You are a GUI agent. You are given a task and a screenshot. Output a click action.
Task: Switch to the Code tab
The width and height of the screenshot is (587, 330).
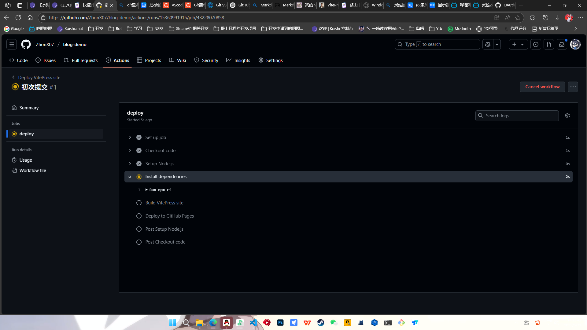pos(19,60)
